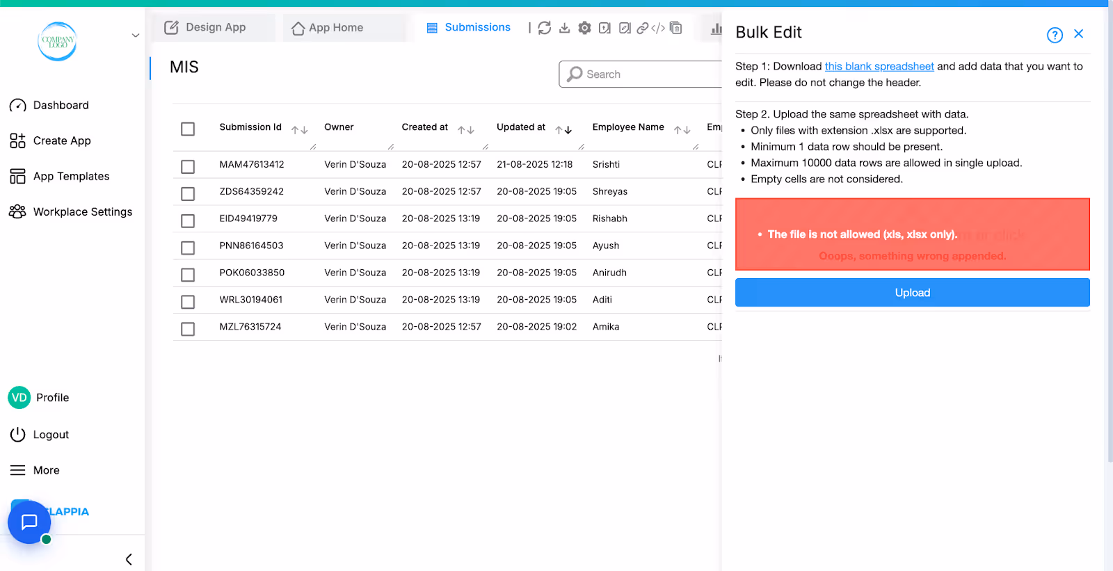Check the ZDS64359242 row checkbox

[188, 194]
